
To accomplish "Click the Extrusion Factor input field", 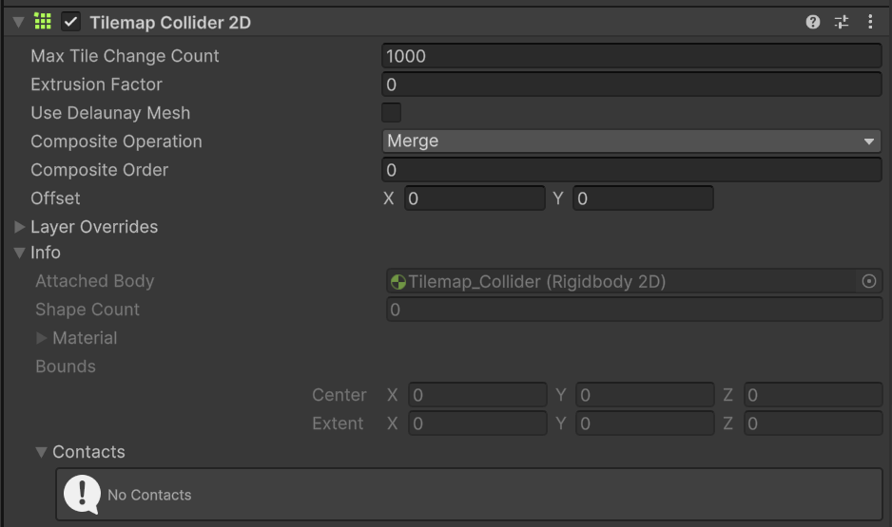I will (631, 85).
